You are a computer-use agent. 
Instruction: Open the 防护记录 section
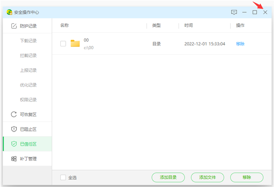[x=27, y=26]
